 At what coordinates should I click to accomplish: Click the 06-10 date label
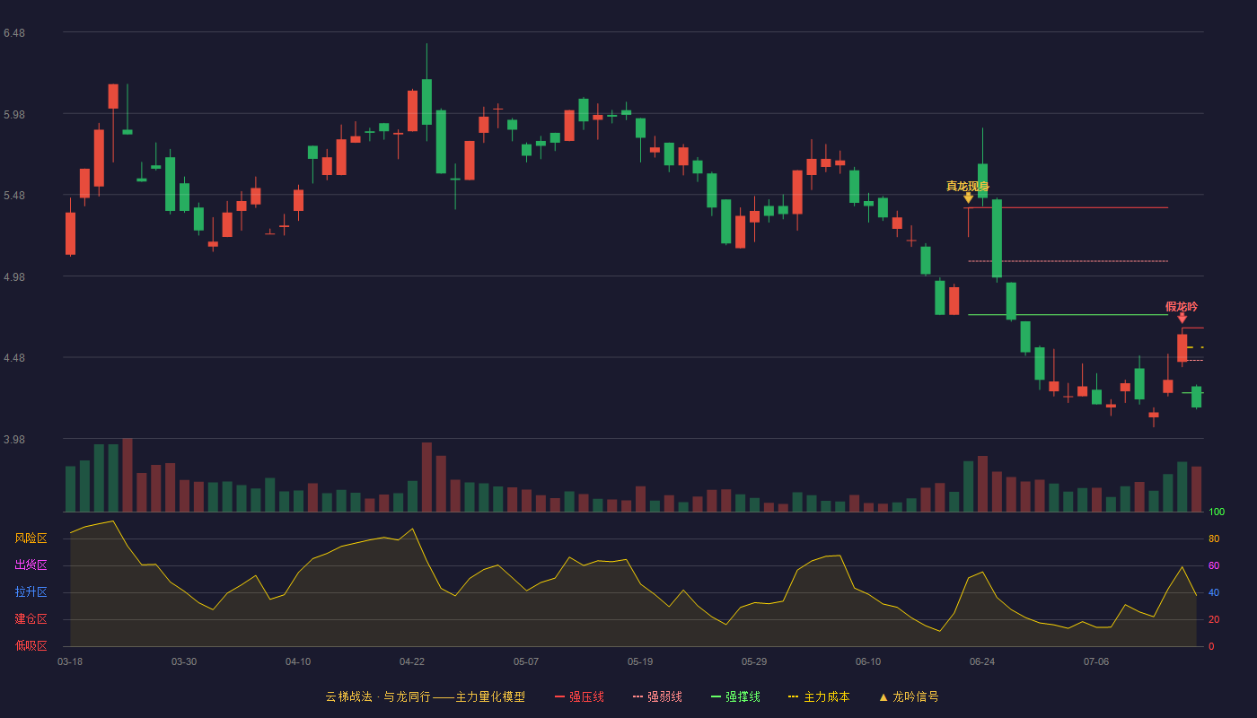click(868, 661)
